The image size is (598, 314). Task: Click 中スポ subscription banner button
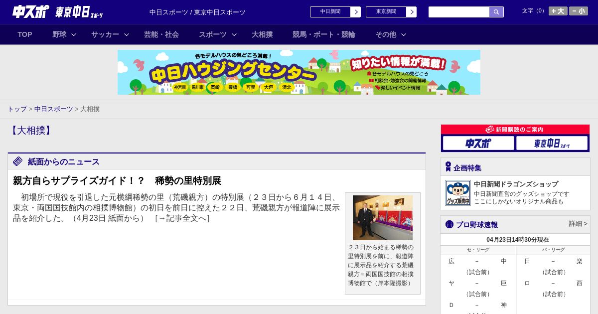478,143
